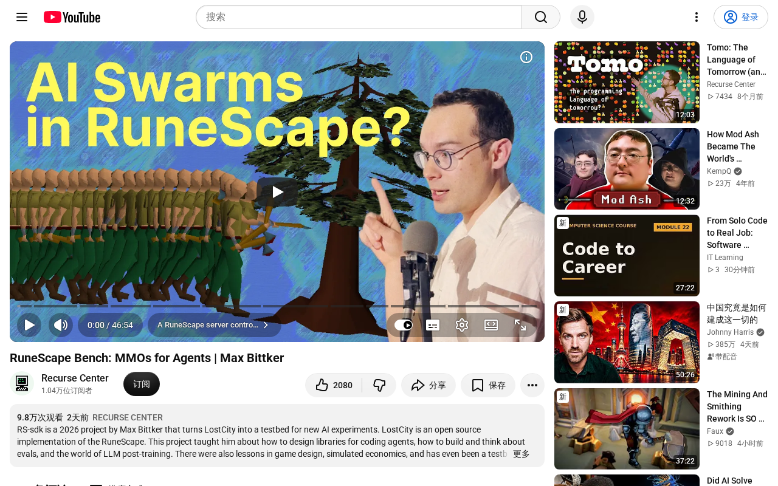Open the '中国究竟是如何建成这一切的' video title
This screenshot has height=486, width=778.
point(737,313)
